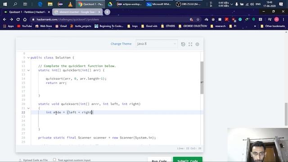The height and width of the screenshot is (162, 288).
Task: Reset code with the editor history icon
Action: [183, 44]
